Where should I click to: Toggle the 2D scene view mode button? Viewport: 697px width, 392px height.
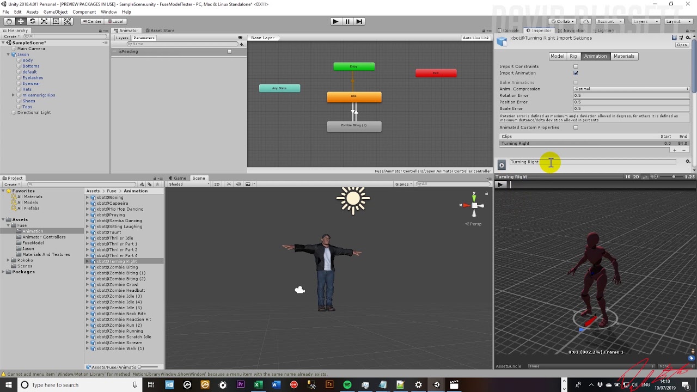217,184
